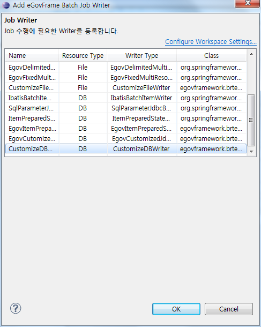
Task: Click the vertical scrollbar thumb in table
Action: [251, 120]
